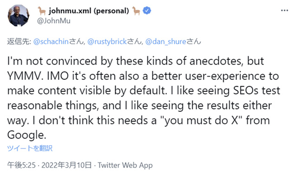Visit the @JohnMu handle profile

pos(54,21)
